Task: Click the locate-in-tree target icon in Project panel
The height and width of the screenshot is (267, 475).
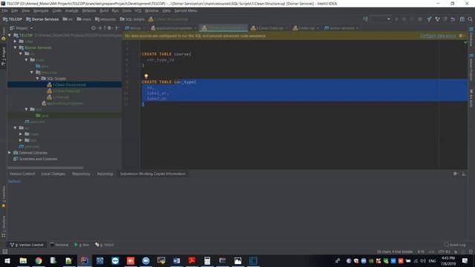Action: click(94, 28)
